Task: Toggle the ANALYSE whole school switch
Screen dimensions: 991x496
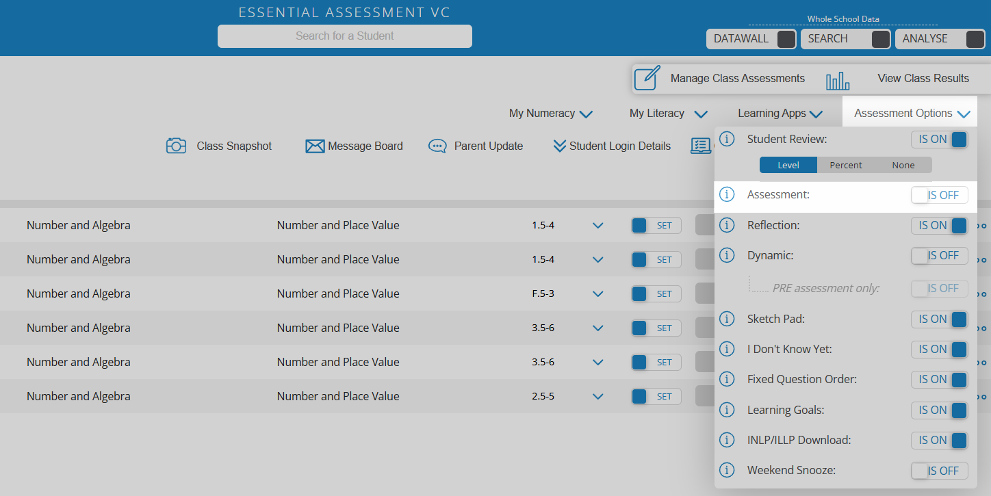Action: tap(975, 39)
